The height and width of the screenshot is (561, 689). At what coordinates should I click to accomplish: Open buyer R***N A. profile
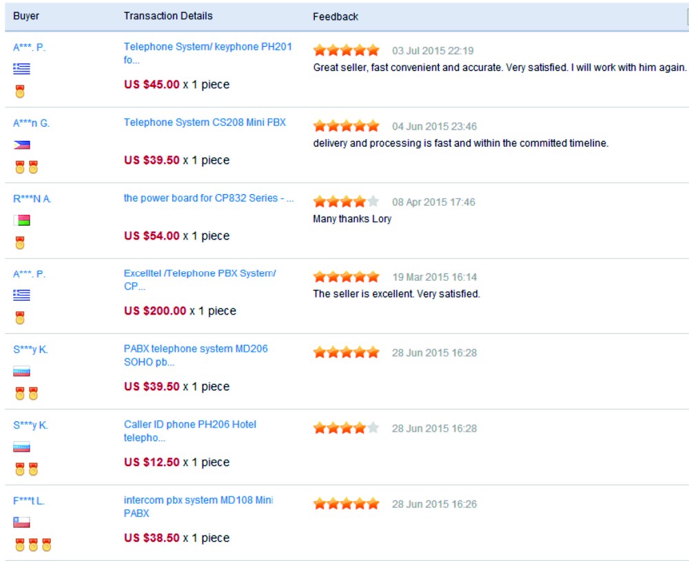click(32, 199)
